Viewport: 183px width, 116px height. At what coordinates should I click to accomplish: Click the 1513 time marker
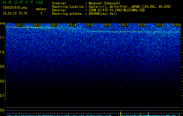click(55, 25)
